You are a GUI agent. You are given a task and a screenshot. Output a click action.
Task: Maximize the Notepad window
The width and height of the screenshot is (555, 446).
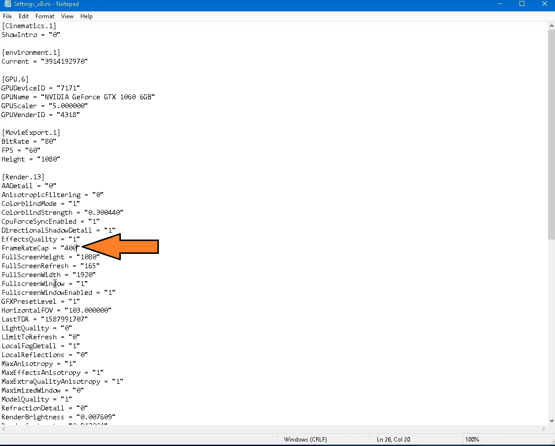point(522,4)
